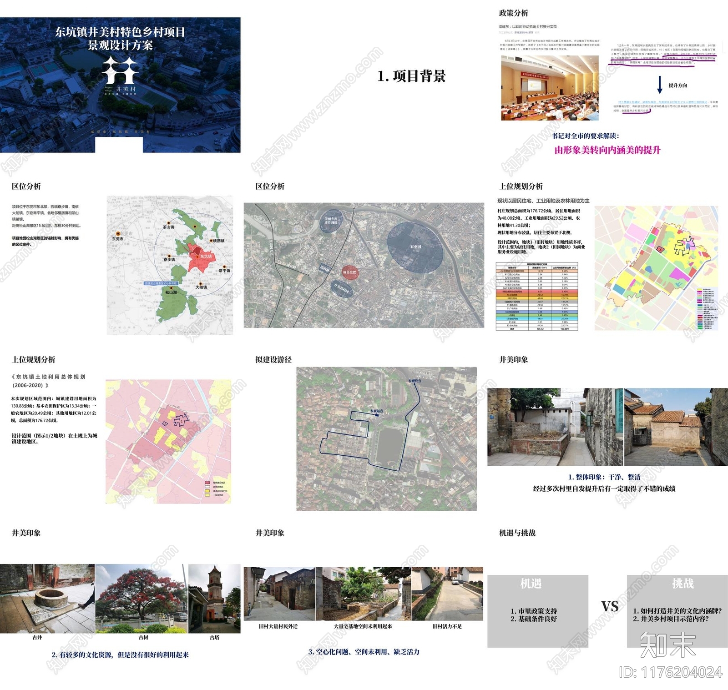Open the narrow alley photo with stone walls
Image resolution: width=728 pixels, height=690 pixels.
[x=555, y=427]
